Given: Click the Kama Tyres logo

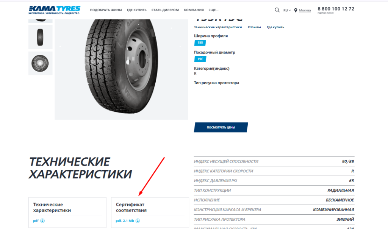Looking at the screenshot, I should click(54, 10).
